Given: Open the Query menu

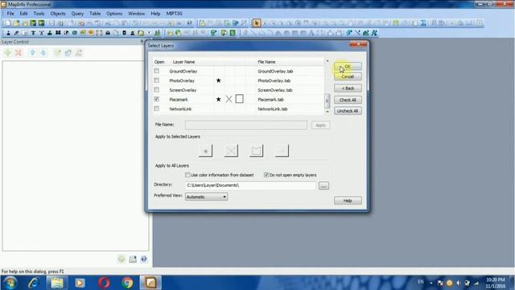Looking at the screenshot, I should click(77, 14).
